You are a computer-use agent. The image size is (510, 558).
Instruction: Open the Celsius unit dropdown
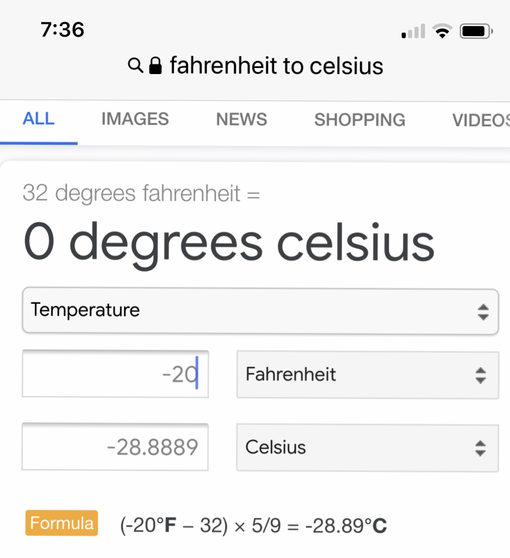tap(367, 447)
